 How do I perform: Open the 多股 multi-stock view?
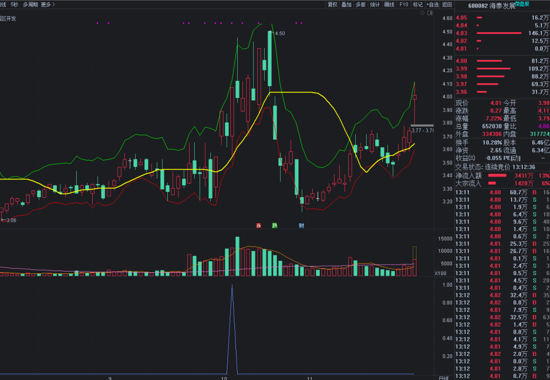point(360,5)
